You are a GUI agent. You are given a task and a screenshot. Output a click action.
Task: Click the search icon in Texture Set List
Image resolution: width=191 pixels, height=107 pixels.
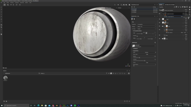[x=132, y=7]
